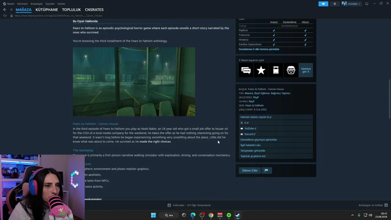
Task: Open the CNSRATES profile tab
Action: [x=94, y=10]
